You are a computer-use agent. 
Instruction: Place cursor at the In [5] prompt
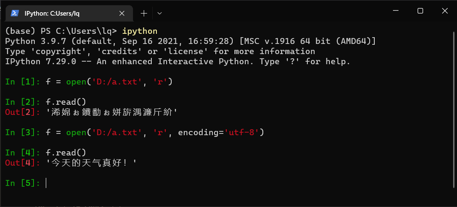click(46, 183)
